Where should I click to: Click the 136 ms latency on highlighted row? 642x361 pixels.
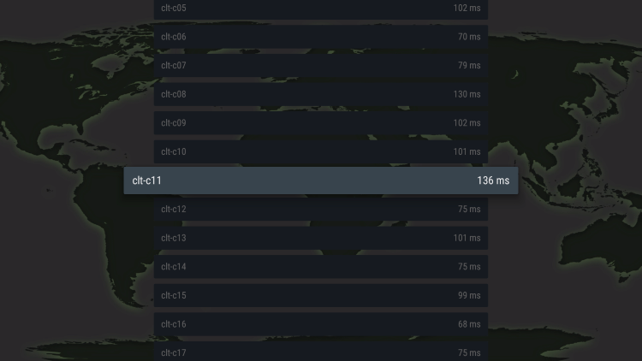(x=493, y=180)
